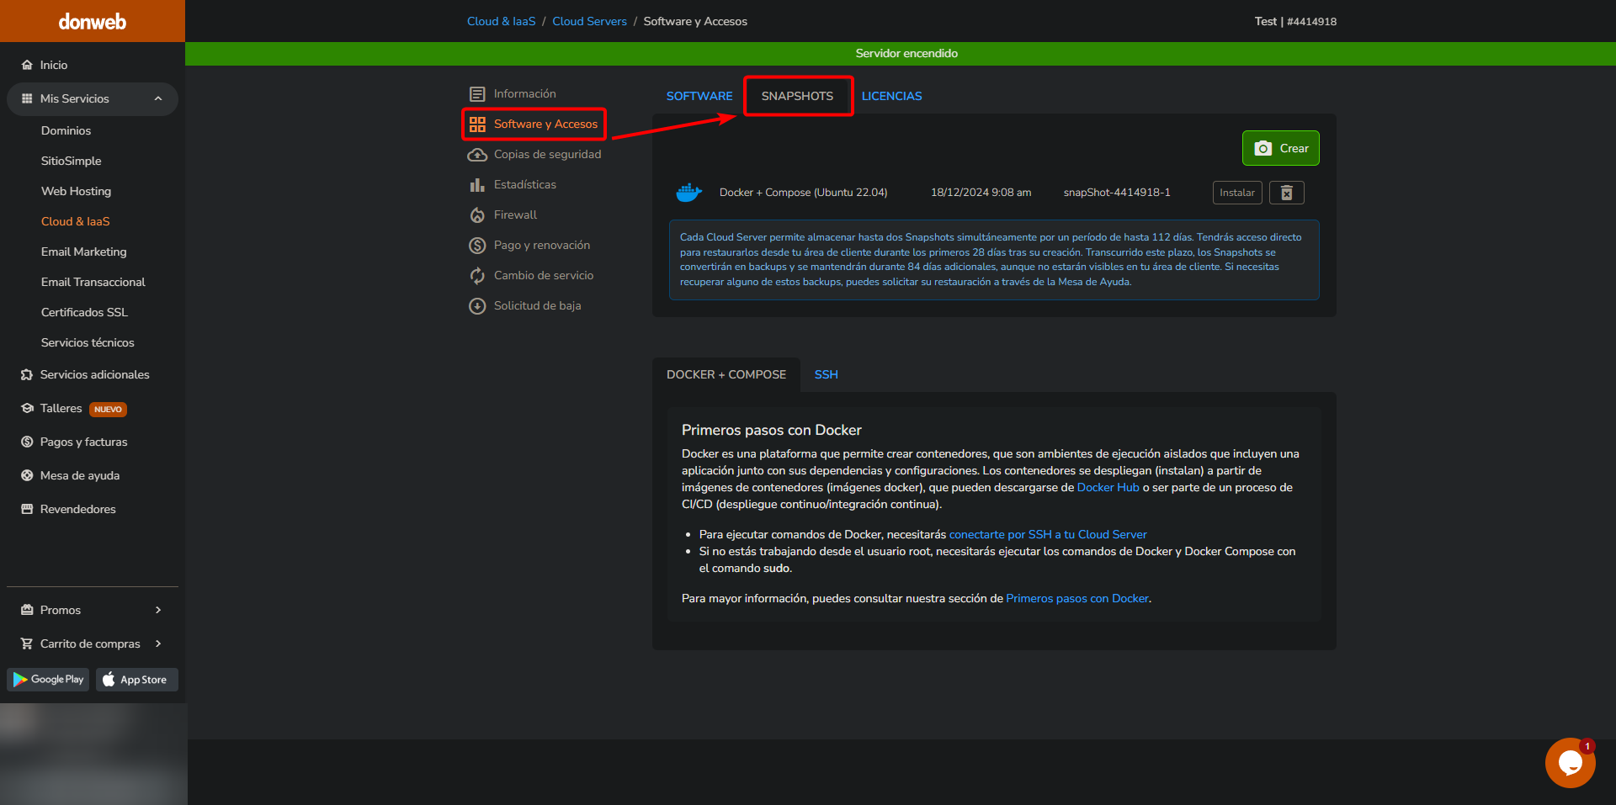Click the Software y Accesos grid icon
This screenshot has height=805, width=1616.
click(477, 124)
